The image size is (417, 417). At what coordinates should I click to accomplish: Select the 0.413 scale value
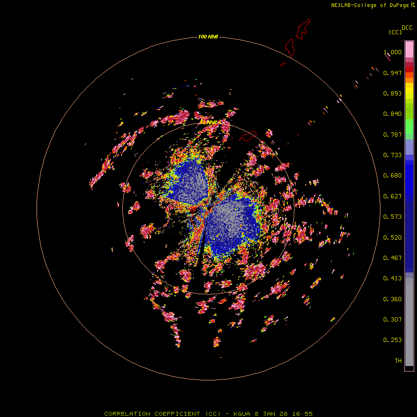[x=392, y=278]
